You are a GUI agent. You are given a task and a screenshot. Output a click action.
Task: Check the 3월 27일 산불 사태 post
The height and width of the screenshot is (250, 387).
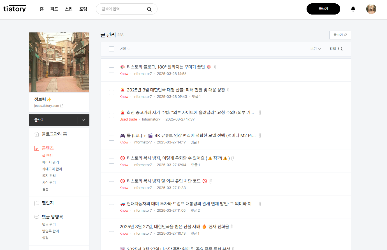point(112,229)
